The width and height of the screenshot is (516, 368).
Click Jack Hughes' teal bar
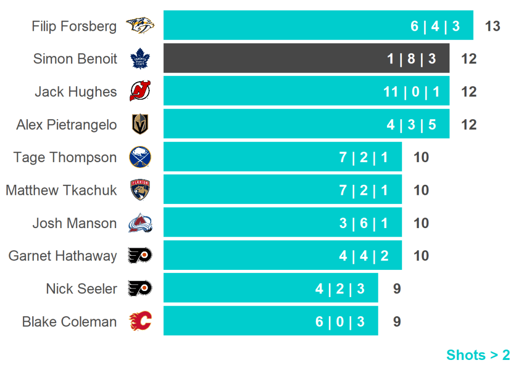pos(306,92)
